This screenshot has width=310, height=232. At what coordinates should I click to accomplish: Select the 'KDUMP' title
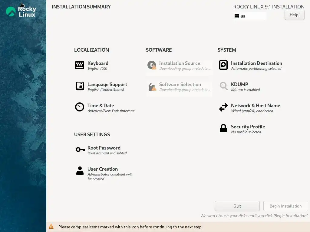coord(239,84)
